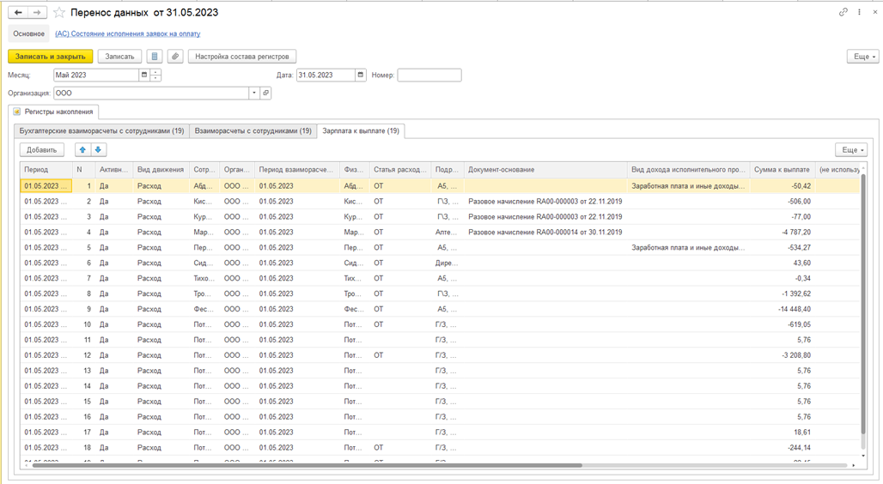Image resolution: width=883 pixels, height=484 pixels.
Task: Open calendar picker for Месяц field
Action: point(144,75)
